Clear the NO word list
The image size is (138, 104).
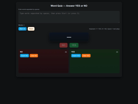[x=34, y=56]
